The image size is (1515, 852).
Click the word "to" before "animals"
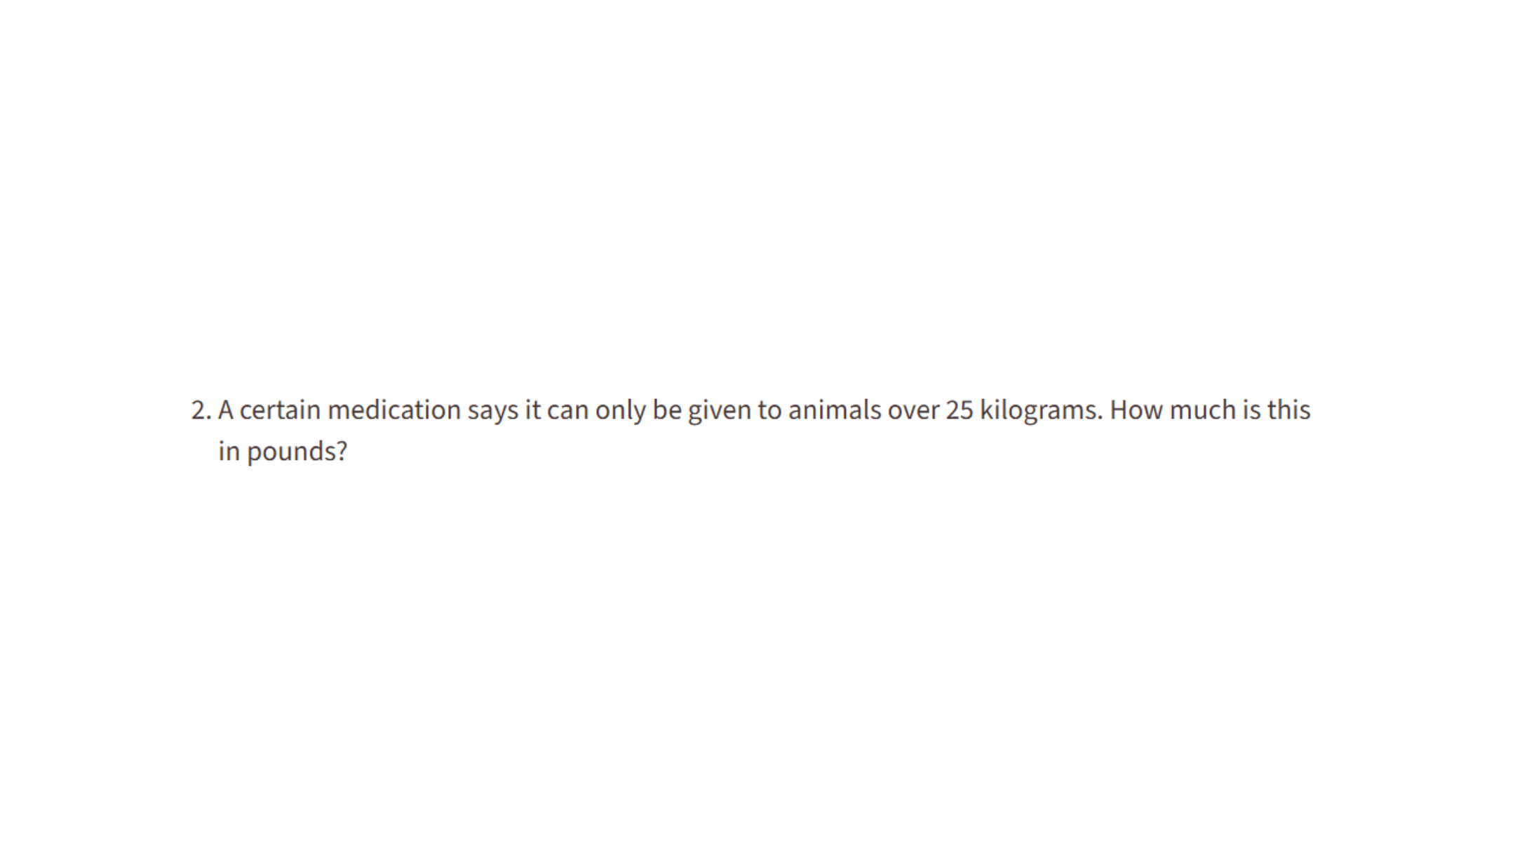[769, 410]
